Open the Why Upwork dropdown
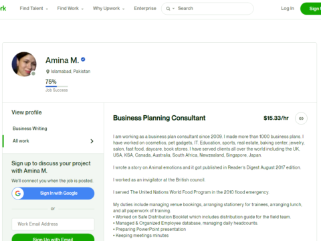The width and height of the screenshot is (321, 241). pos(108,9)
